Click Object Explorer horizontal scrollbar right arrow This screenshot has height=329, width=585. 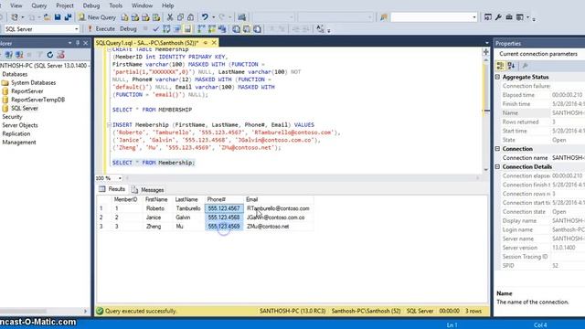85,311
